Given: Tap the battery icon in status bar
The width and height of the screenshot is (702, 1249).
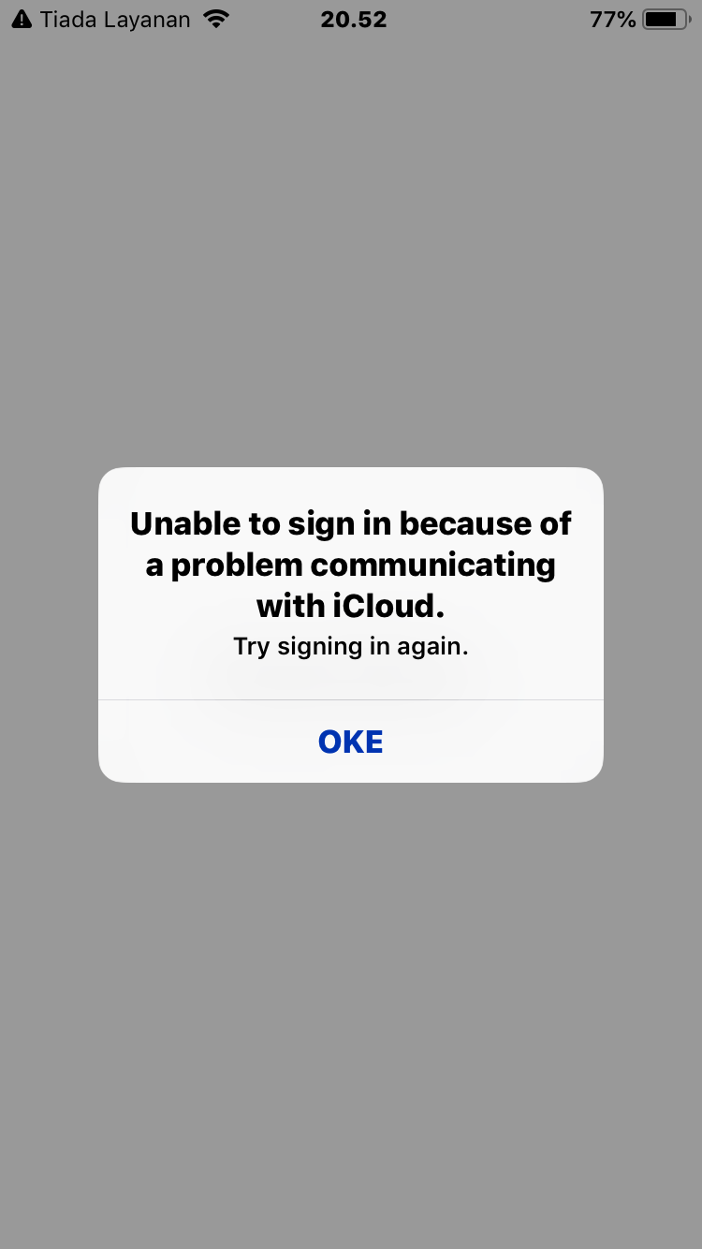Looking at the screenshot, I should (668, 19).
